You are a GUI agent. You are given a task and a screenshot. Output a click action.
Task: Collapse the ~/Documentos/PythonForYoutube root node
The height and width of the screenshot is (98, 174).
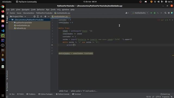(x=10, y=20)
